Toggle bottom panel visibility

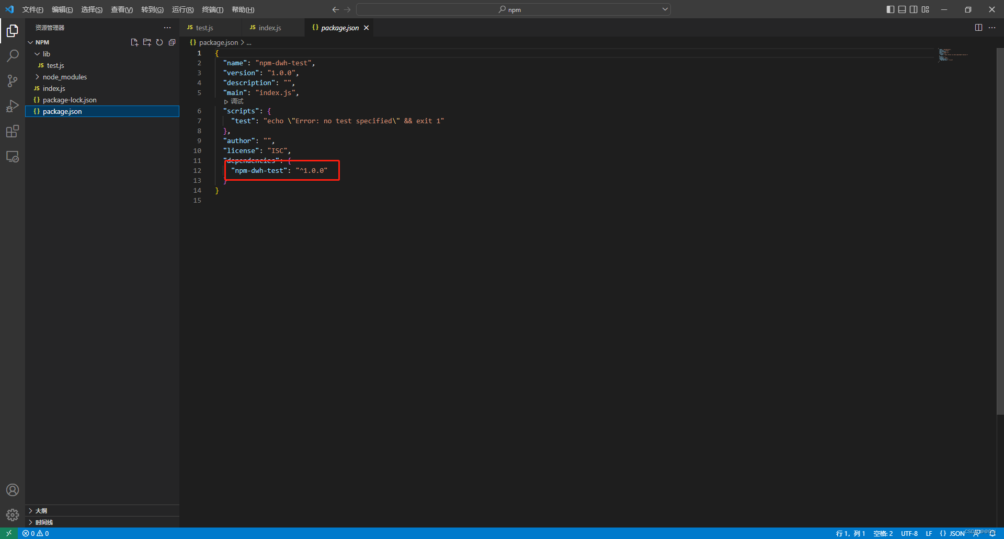pyautogui.click(x=902, y=9)
